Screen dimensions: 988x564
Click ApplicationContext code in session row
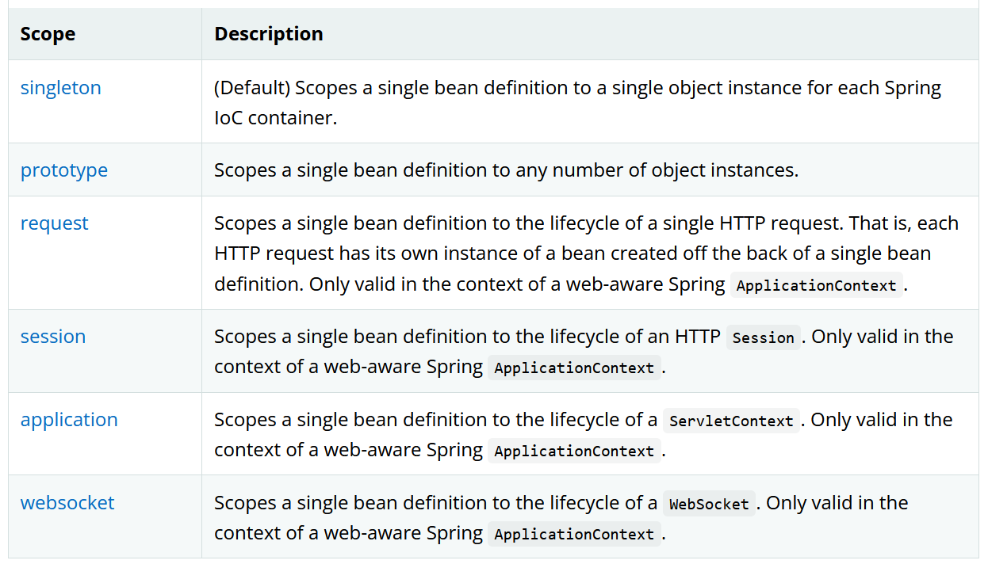click(x=574, y=368)
